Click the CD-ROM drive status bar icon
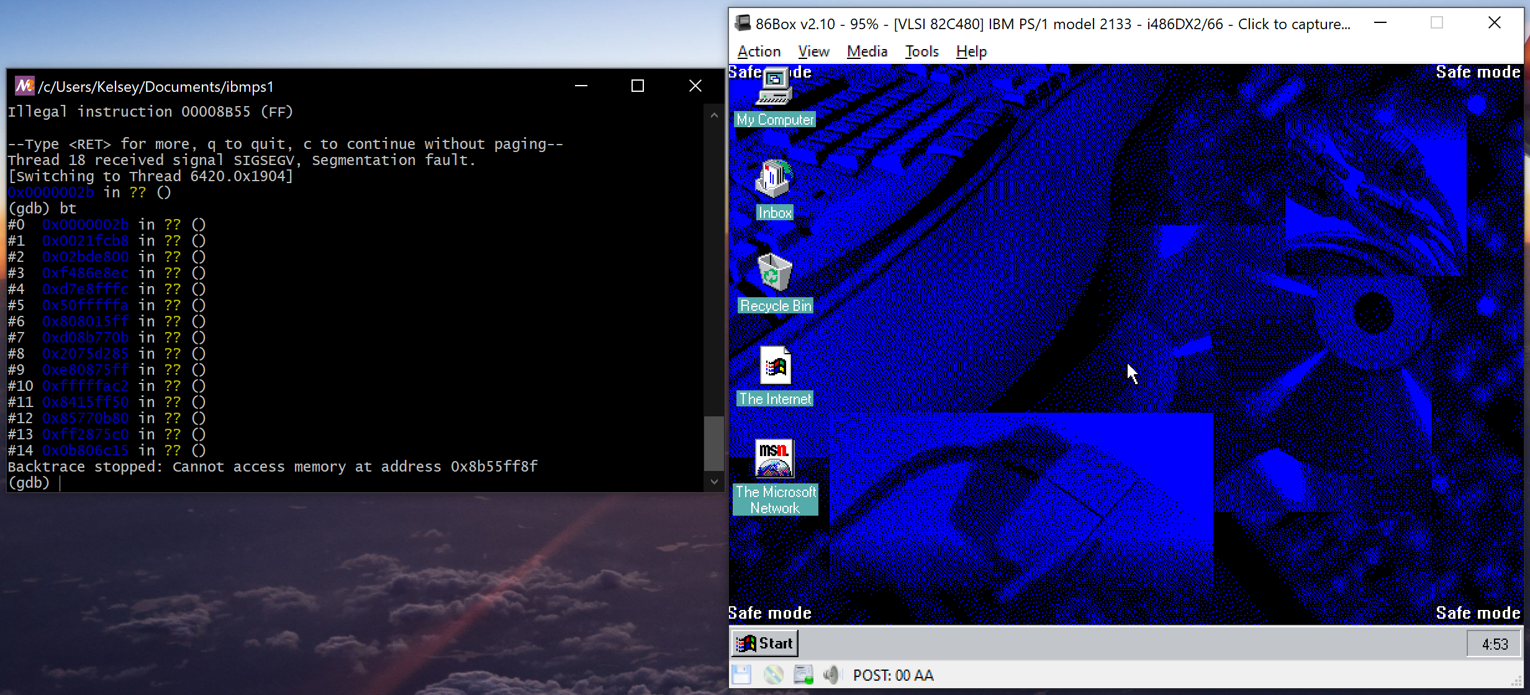The height and width of the screenshot is (695, 1530). 773,675
